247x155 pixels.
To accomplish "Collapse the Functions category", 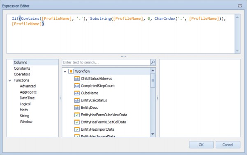I will point(10,80).
